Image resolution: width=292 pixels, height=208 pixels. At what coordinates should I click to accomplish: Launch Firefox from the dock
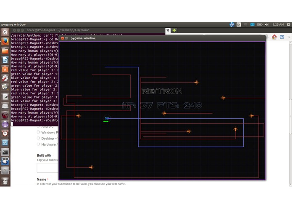5,41
